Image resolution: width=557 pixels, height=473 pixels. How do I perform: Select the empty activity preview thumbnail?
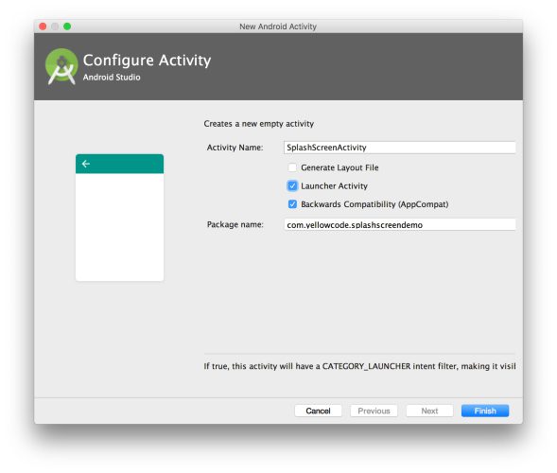[x=119, y=218]
